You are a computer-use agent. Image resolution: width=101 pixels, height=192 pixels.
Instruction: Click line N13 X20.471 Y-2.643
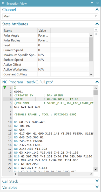[30, 168]
